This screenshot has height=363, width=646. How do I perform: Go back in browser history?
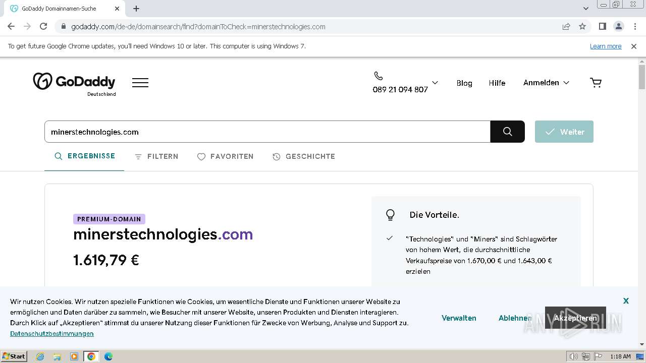pyautogui.click(x=11, y=26)
